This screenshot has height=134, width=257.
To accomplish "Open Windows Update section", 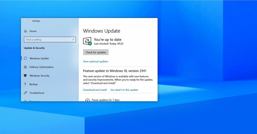I will coord(39,58).
